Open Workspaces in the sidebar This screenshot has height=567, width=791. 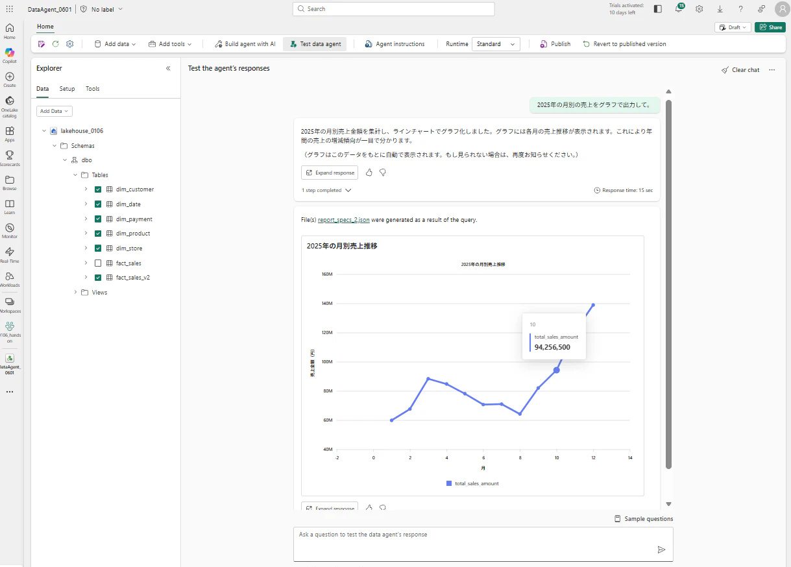10,306
